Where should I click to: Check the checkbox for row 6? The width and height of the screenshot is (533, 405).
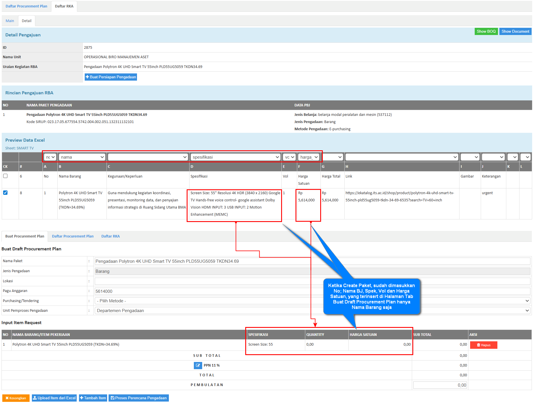click(x=5, y=176)
